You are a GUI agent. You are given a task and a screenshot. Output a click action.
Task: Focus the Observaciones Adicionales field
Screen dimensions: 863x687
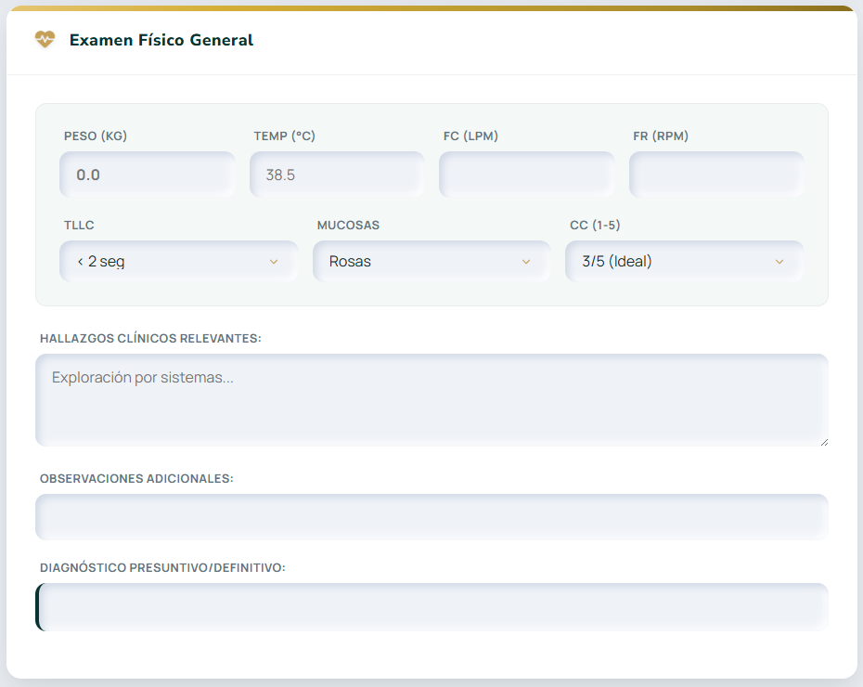click(431, 517)
